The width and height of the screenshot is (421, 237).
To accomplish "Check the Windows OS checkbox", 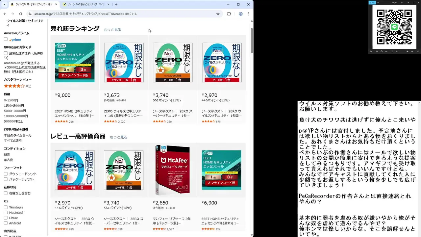I will coord(6,207).
